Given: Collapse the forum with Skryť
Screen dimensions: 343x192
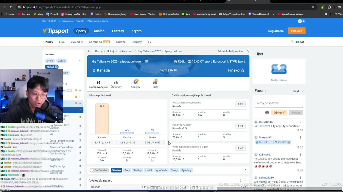Looking at the screenshot, I should click(x=297, y=91).
